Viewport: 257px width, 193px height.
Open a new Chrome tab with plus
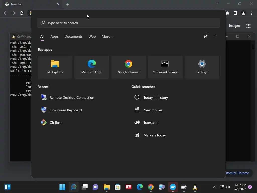tap(68, 4)
